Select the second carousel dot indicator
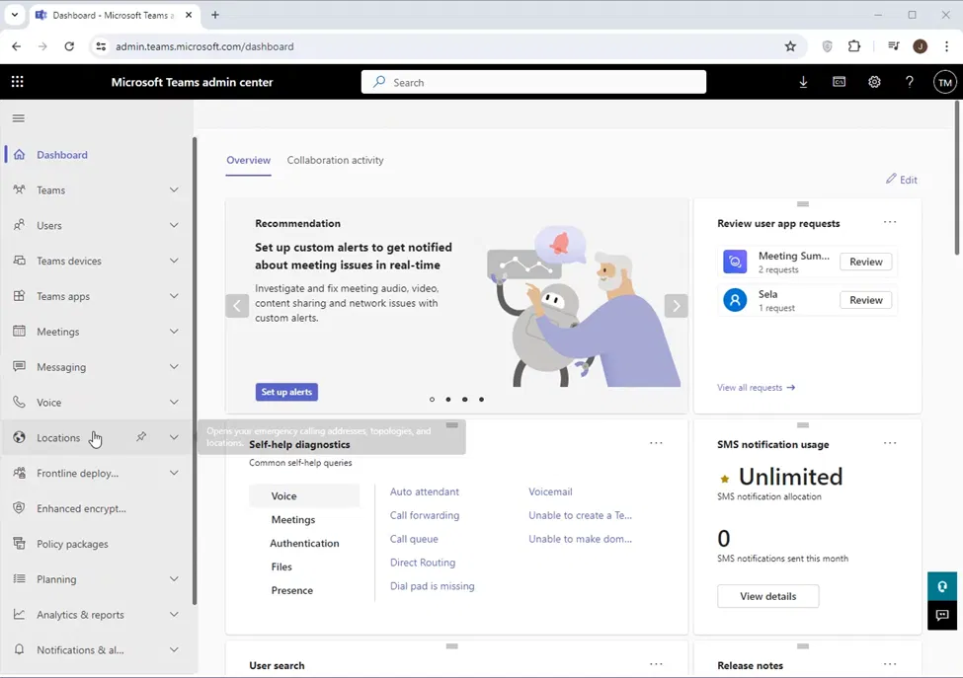Screen dimensions: 963x678 click(448, 400)
